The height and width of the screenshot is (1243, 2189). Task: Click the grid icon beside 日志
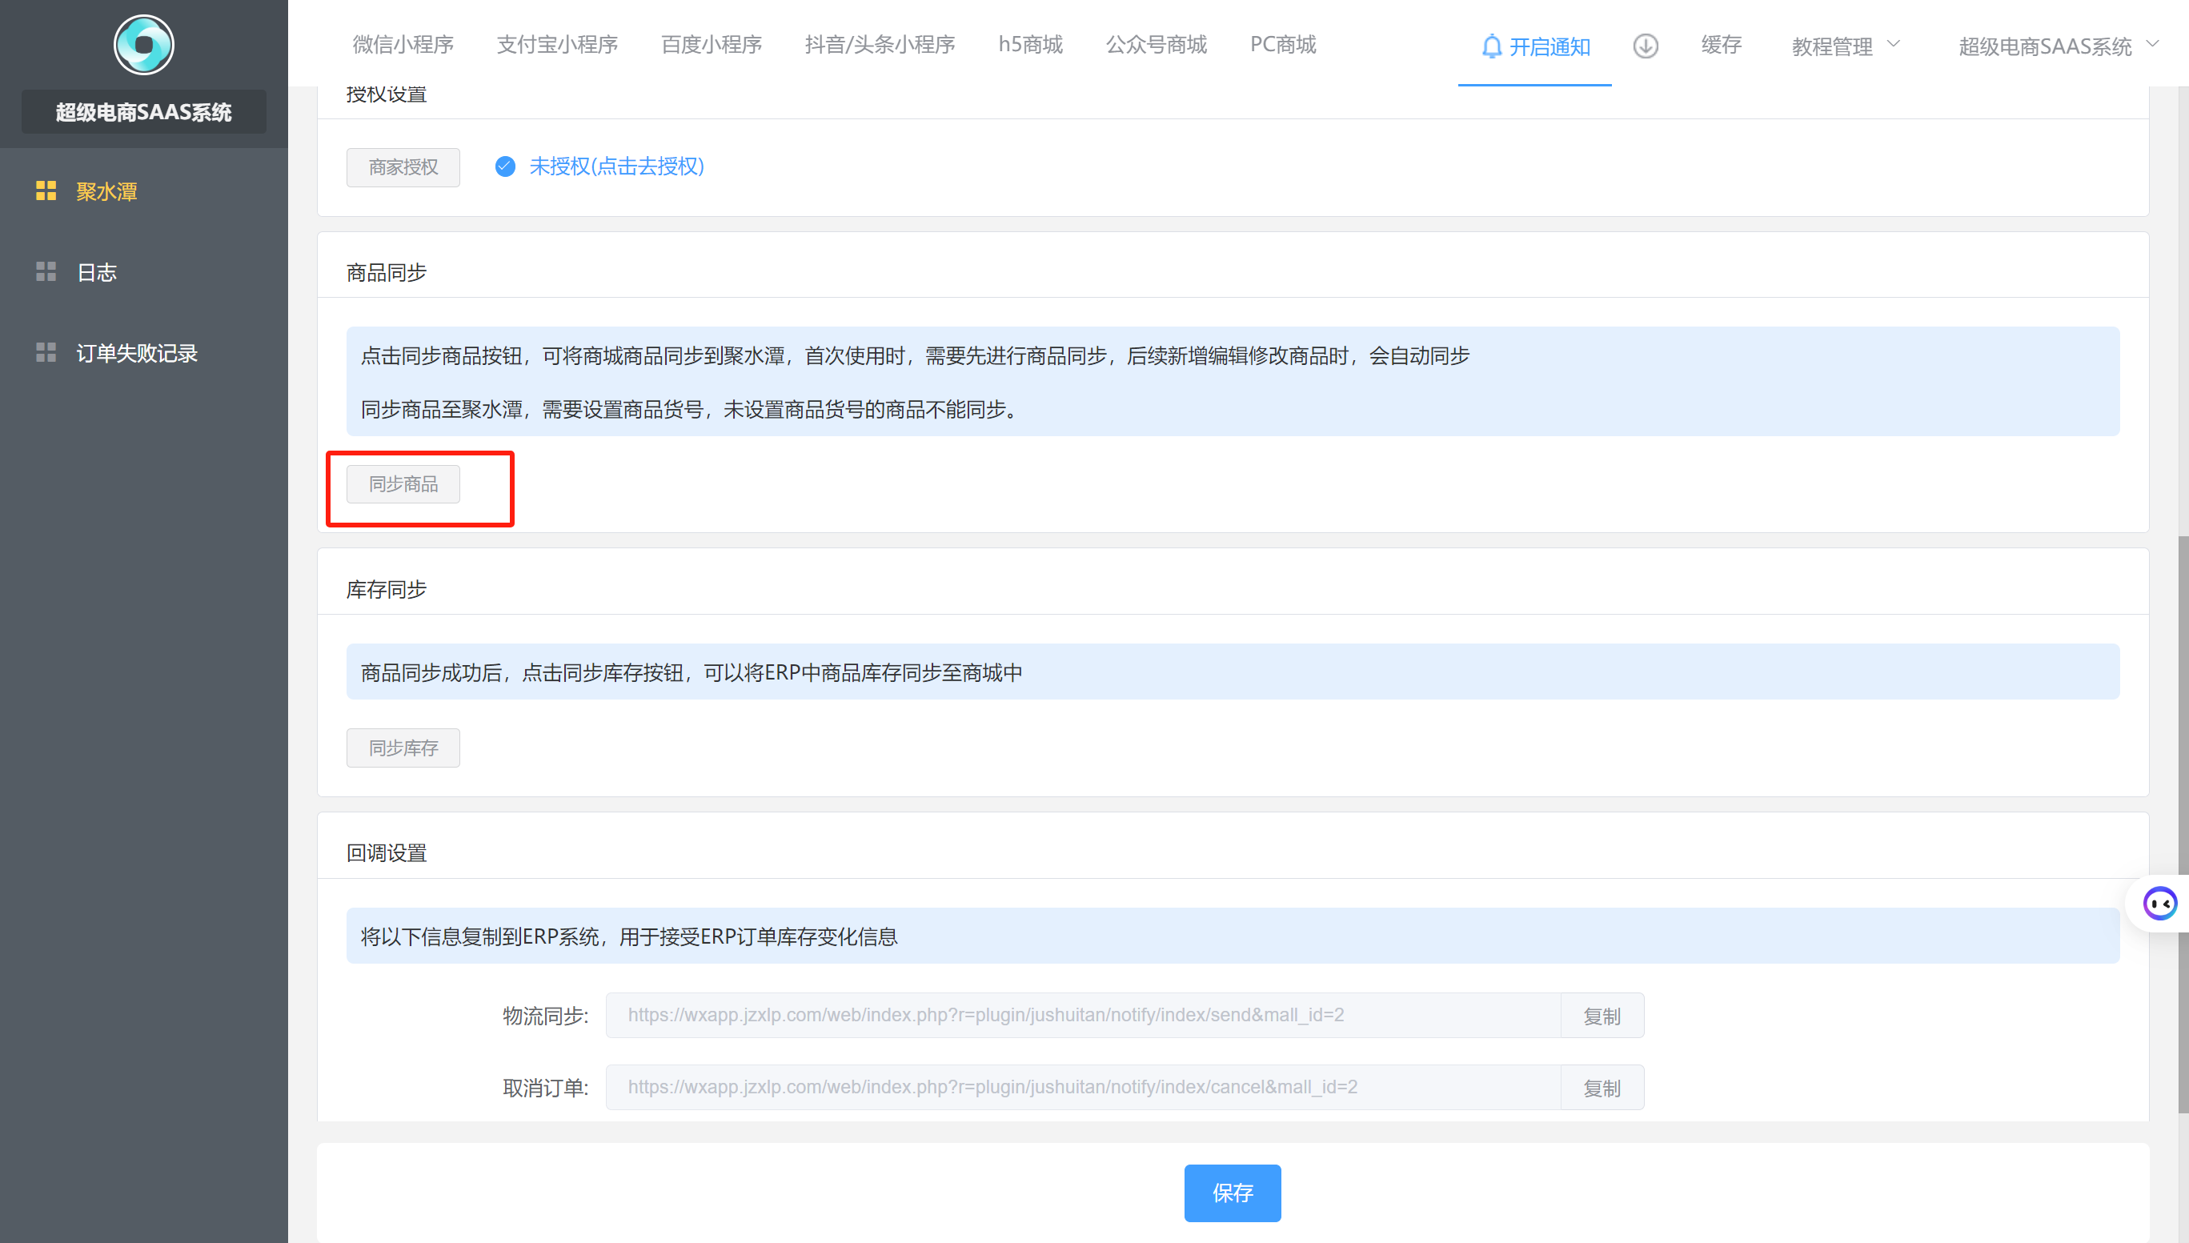coord(46,272)
